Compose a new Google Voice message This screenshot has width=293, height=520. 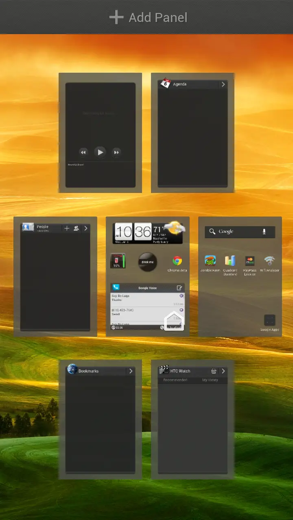pos(179,288)
